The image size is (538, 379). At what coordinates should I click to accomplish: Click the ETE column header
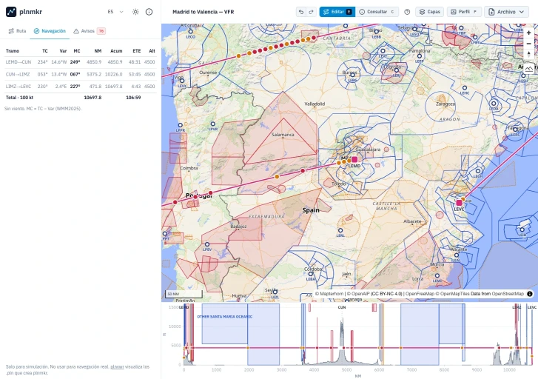click(x=137, y=51)
